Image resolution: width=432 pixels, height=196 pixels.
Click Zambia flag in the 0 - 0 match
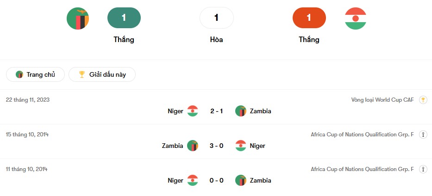click(x=241, y=180)
